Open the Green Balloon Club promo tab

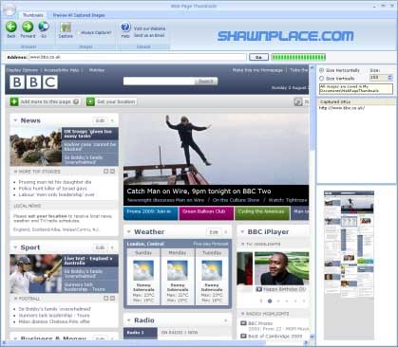[206, 213]
